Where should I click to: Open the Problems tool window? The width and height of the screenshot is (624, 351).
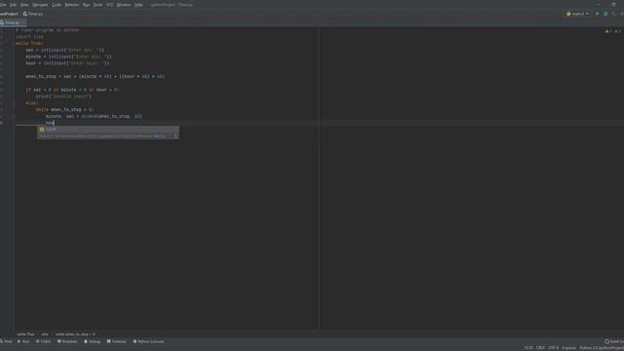tap(67, 341)
